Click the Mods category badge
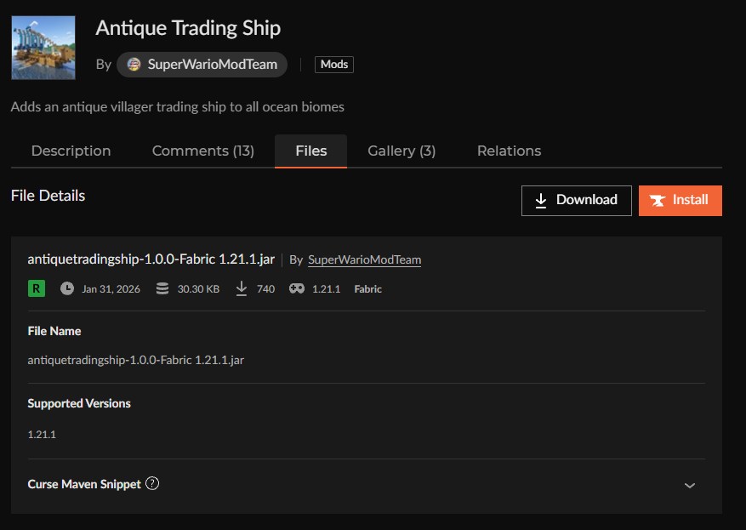The height and width of the screenshot is (530, 746). pyautogui.click(x=333, y=64)
